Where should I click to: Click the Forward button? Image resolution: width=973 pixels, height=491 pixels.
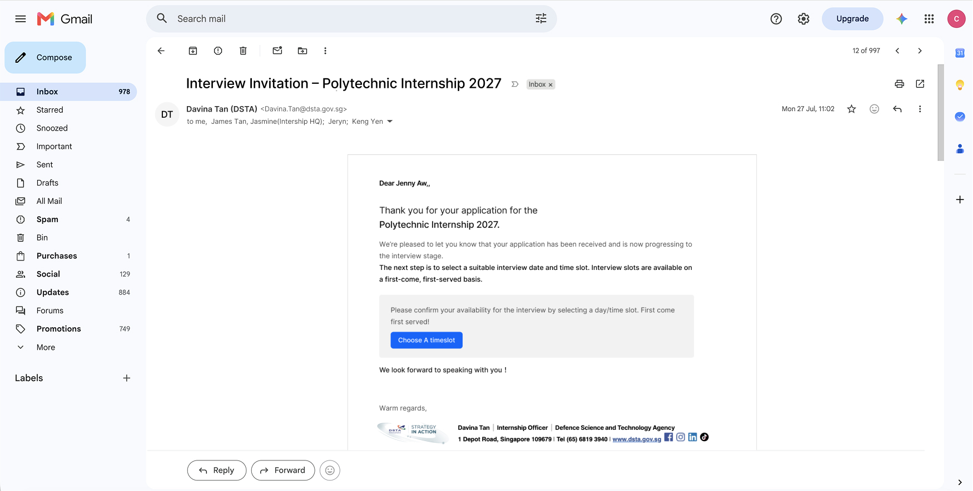[283, 470]
